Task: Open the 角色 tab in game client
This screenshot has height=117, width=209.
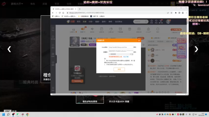Action: point(32,4)
